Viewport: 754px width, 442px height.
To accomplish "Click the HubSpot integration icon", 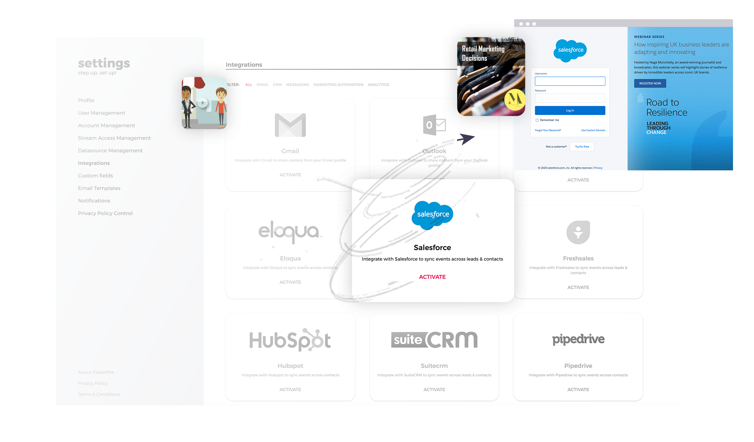I will (x=289, y=339).
